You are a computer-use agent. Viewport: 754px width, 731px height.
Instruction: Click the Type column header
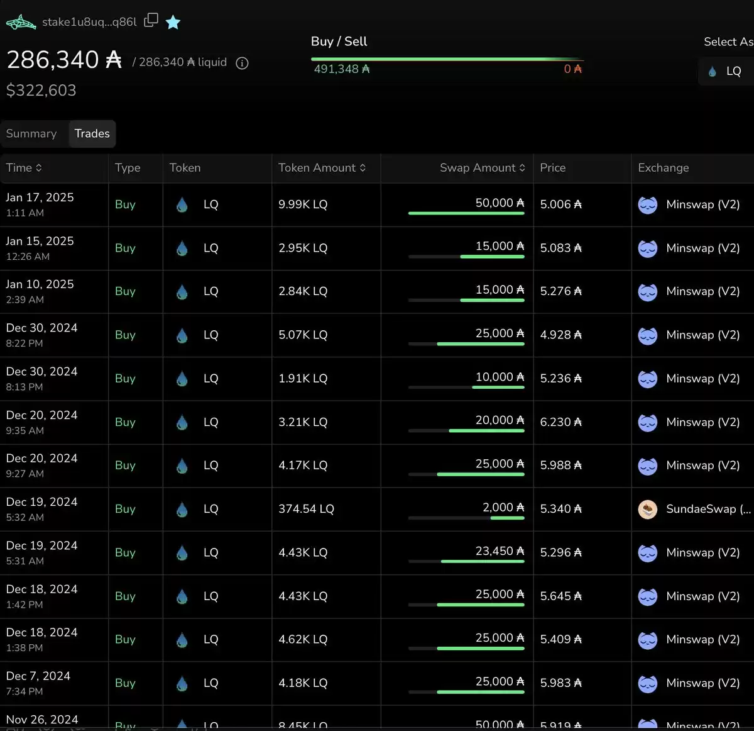[x=128, y=168]
